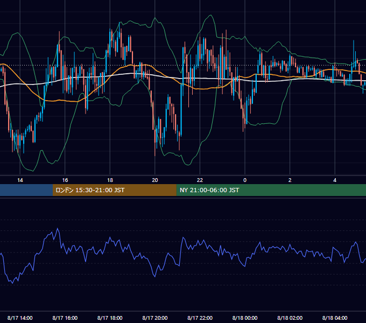Viewport: 366px width, 323px height.
Task: Click the upper axis label 4
Action: (x=335, y=180)
